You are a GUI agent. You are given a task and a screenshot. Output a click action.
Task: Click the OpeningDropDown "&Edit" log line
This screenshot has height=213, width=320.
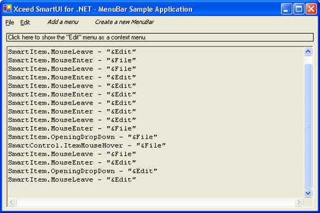(x=82, y=171)
